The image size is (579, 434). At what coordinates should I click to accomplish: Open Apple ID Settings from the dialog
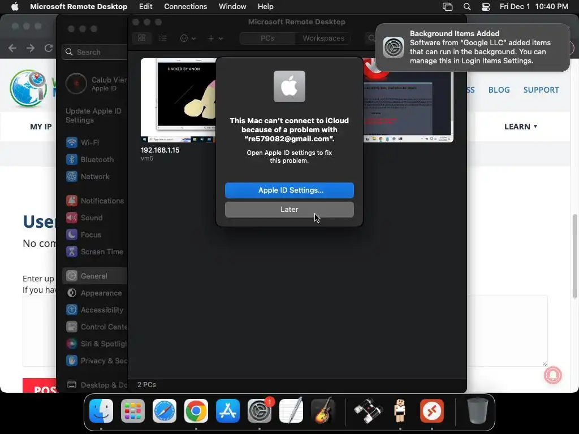click(x=289, y=190)
